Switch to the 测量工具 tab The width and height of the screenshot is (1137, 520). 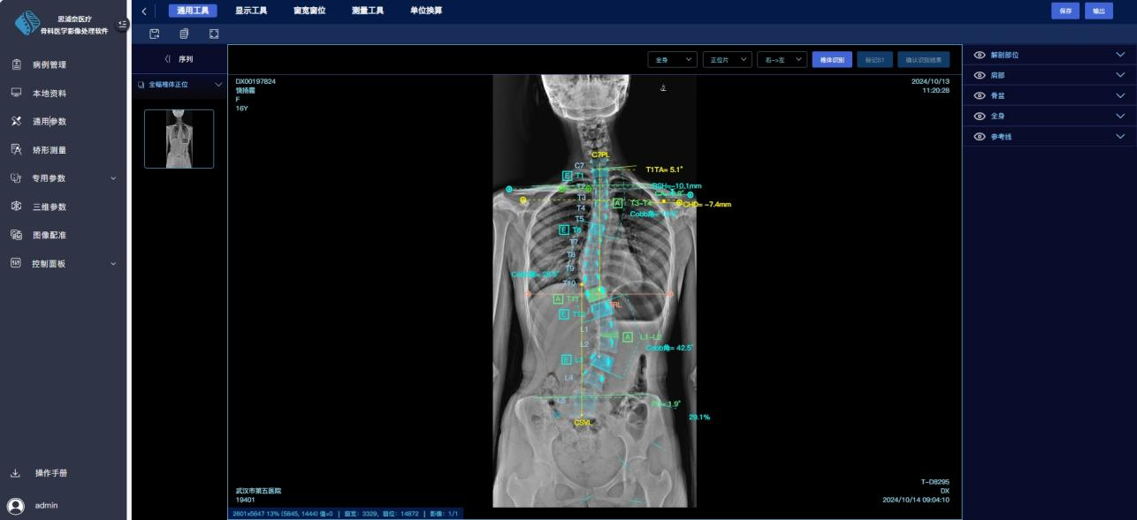368,11
